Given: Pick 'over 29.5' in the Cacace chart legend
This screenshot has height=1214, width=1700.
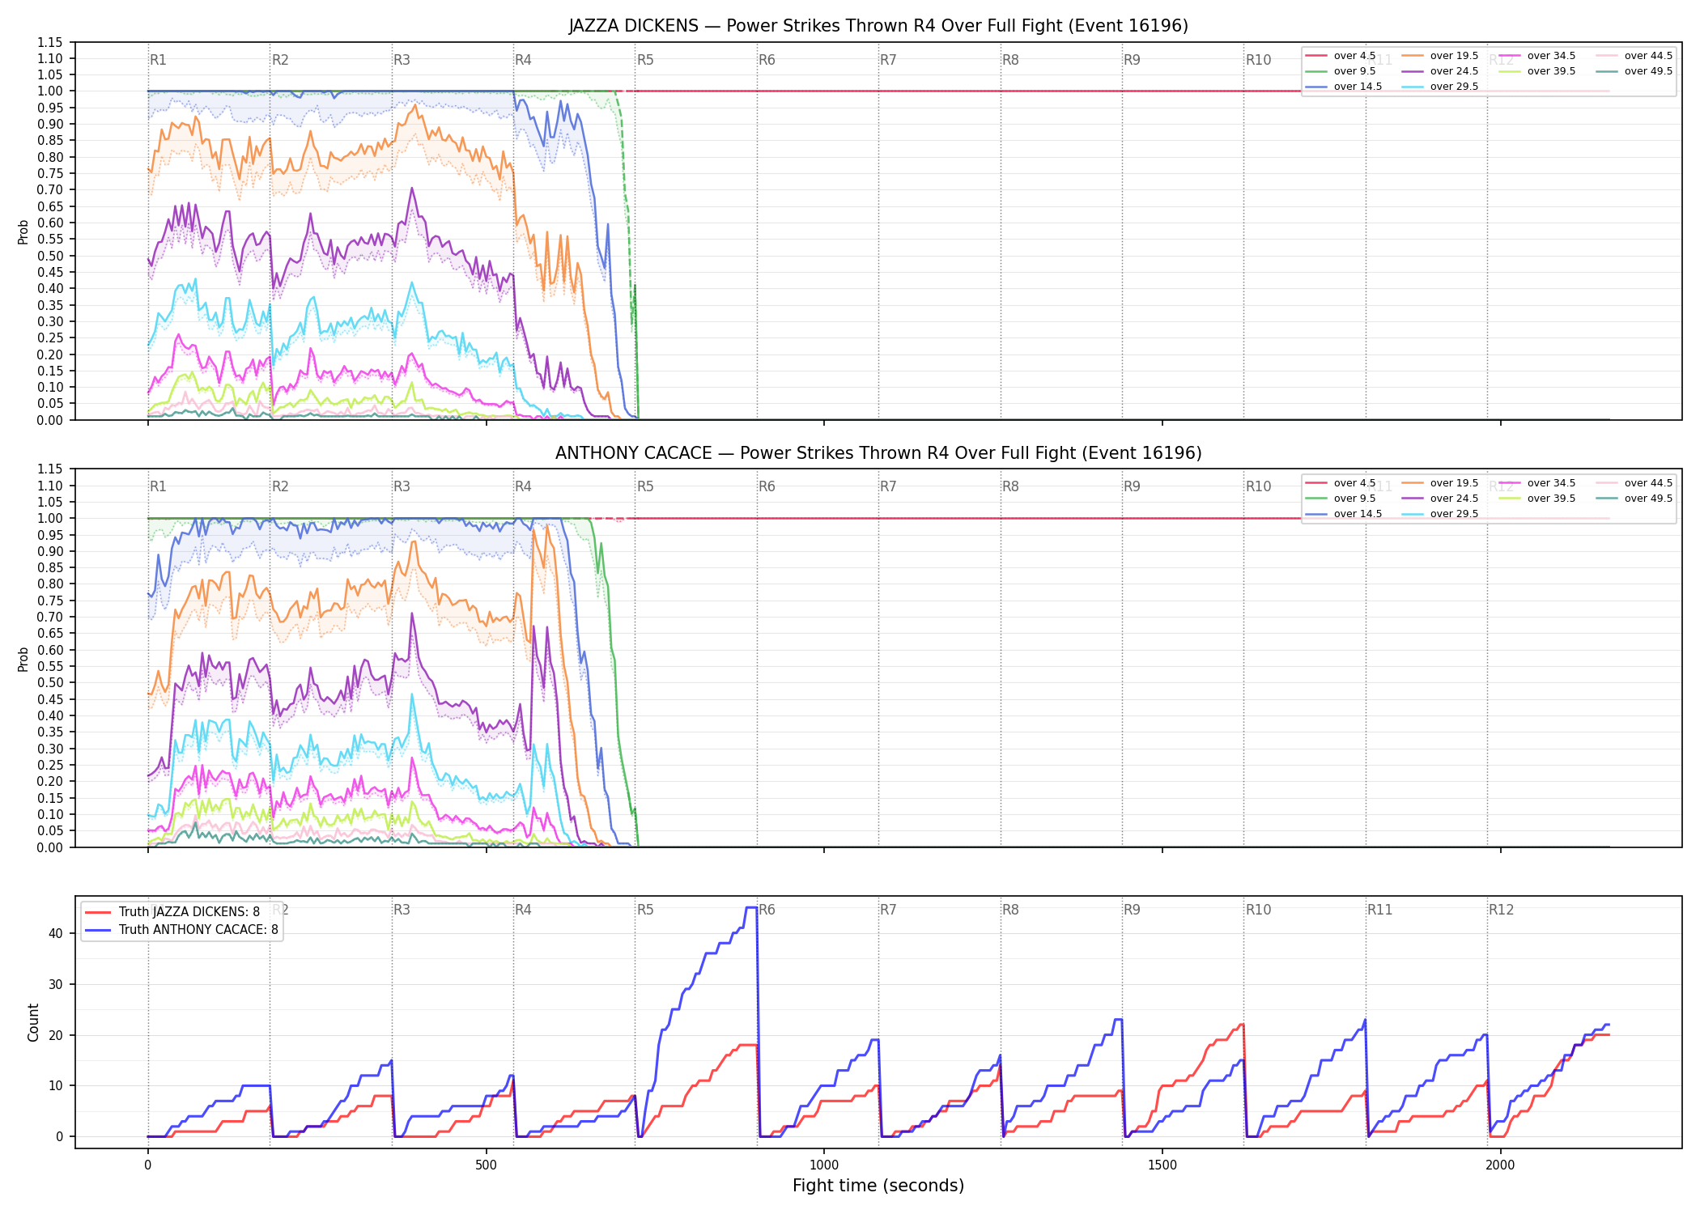Looking at the screenshot, I should (1440, 514).
